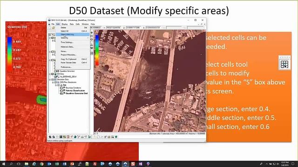
Task: Collapse CMS-Flow Simulations node
Action: [x=53, y=83]
